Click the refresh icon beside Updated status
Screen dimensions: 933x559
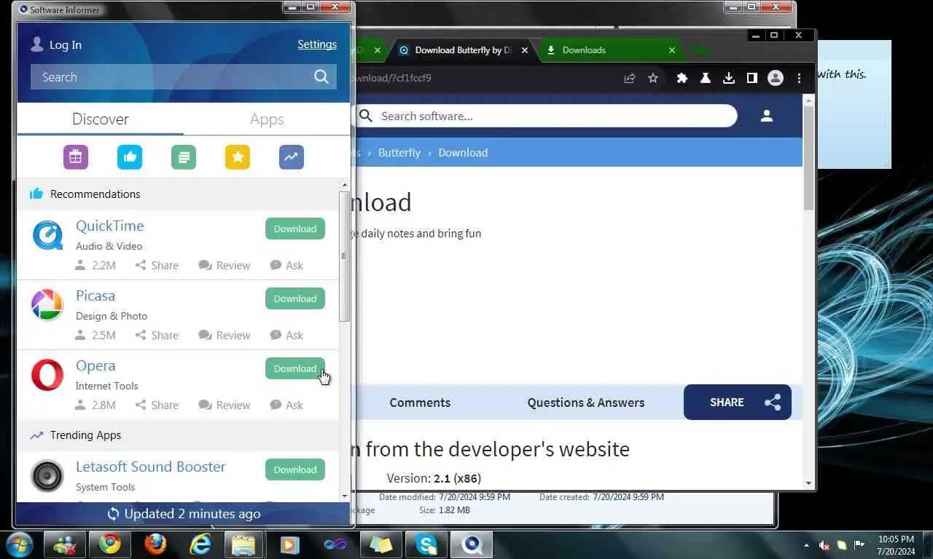[113, 514]
